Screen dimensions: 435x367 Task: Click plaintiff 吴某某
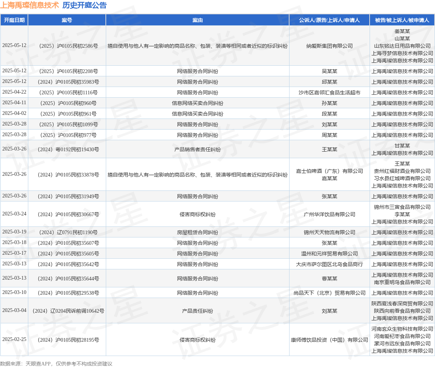(x=329, y=71)
